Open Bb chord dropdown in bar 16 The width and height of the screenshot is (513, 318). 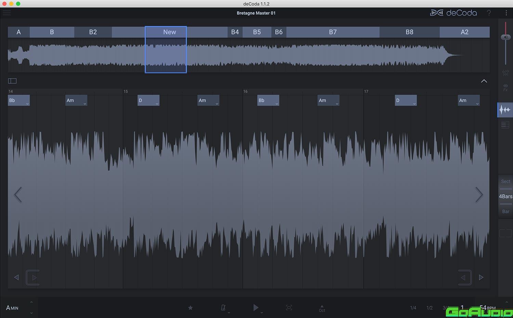click(x=277, y=104)
